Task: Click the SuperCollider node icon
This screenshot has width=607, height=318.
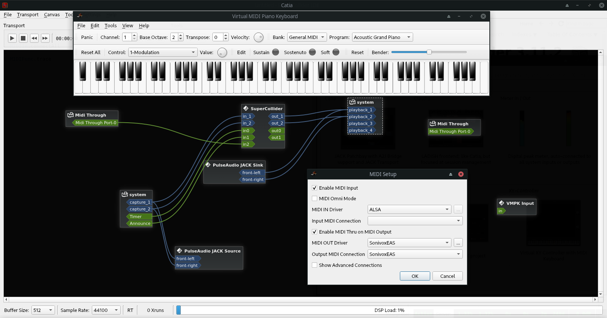Action: point(246,108)
